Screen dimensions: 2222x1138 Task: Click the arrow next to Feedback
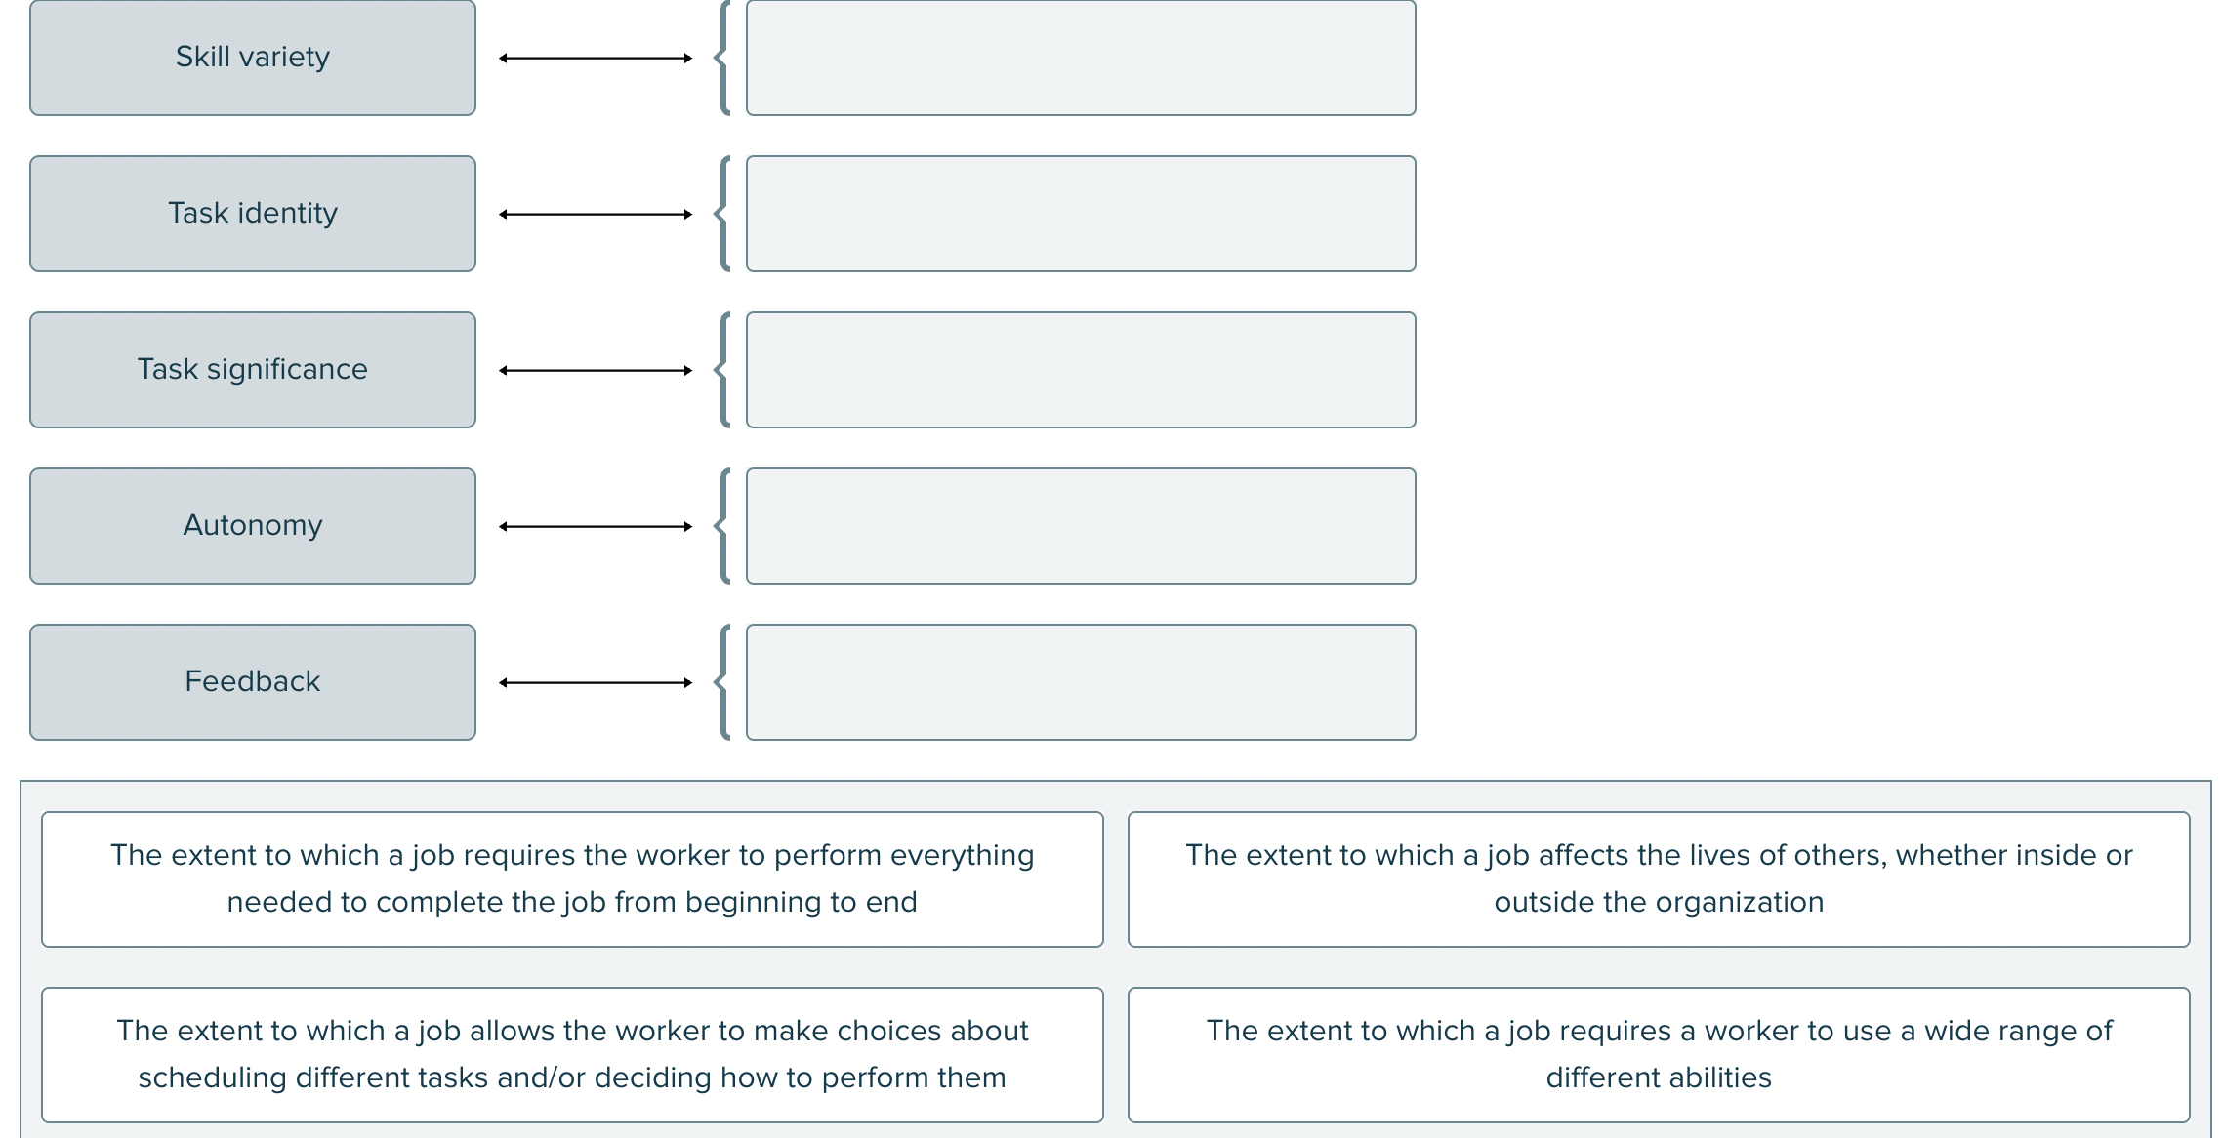[x=594, y=681]
